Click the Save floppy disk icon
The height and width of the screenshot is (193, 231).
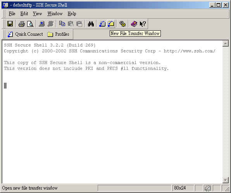(10, 24)
